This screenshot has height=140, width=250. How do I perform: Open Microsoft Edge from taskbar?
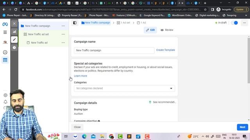(x=84, y=136)
